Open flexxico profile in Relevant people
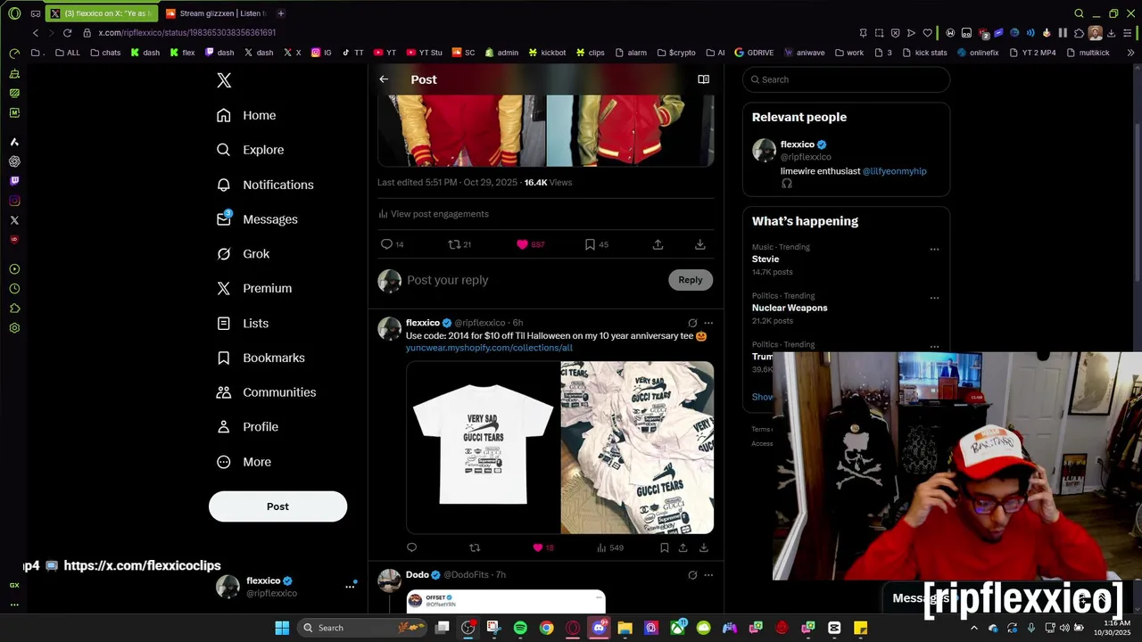 [x=798, y=144]
